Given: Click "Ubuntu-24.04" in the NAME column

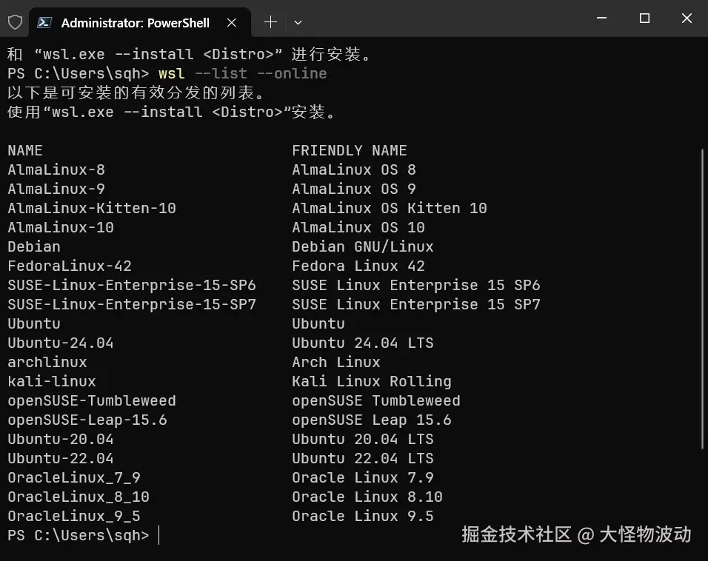Looking at the screenshot, I should (x=61, y=343).
